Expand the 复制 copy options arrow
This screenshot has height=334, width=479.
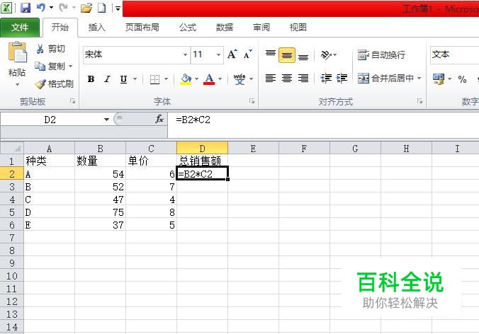pyautogui.click(x=71, y=66)
